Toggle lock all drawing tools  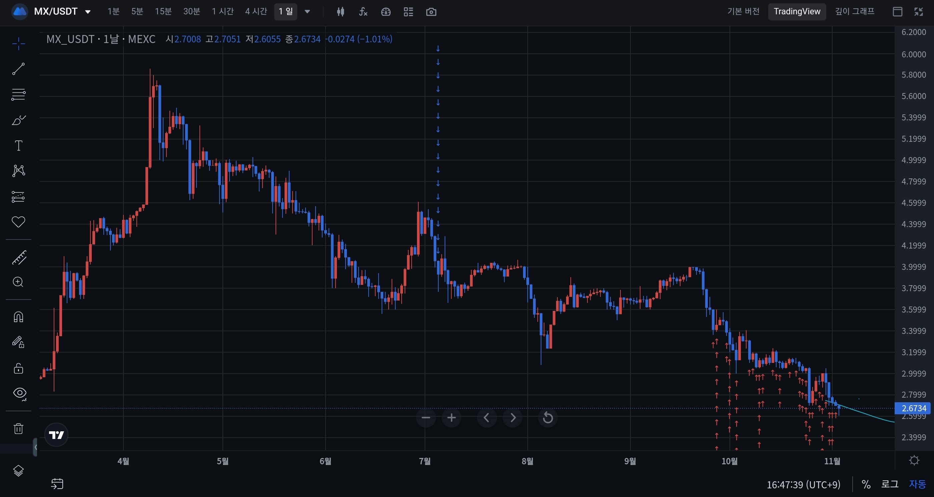(18, 369)
